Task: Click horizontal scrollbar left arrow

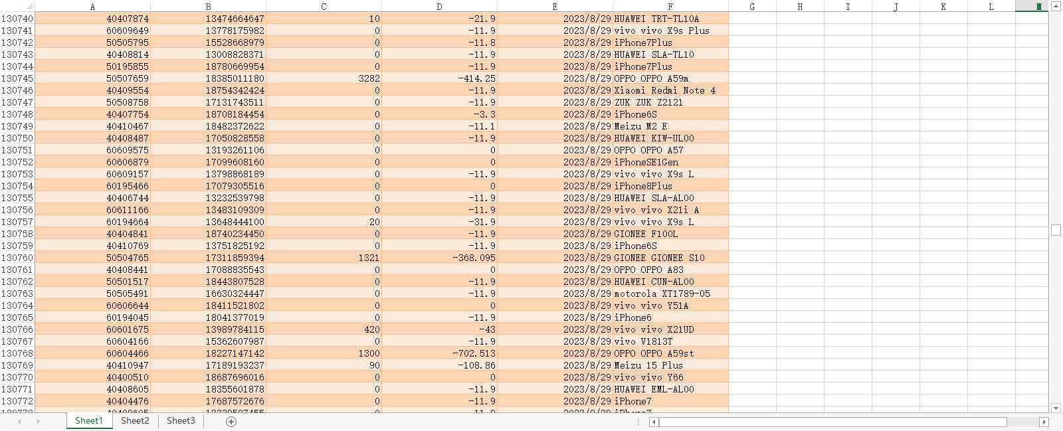Action: click(x=654, y=422)
